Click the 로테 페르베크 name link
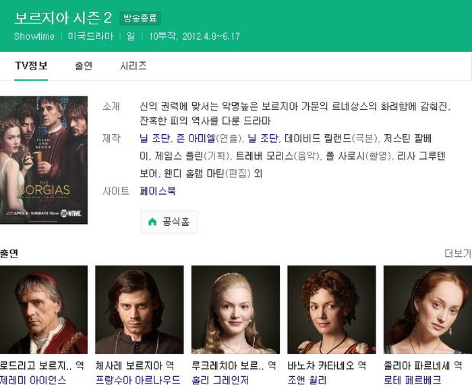The width and height of the screenshot is (472, 389). [413, 380]
